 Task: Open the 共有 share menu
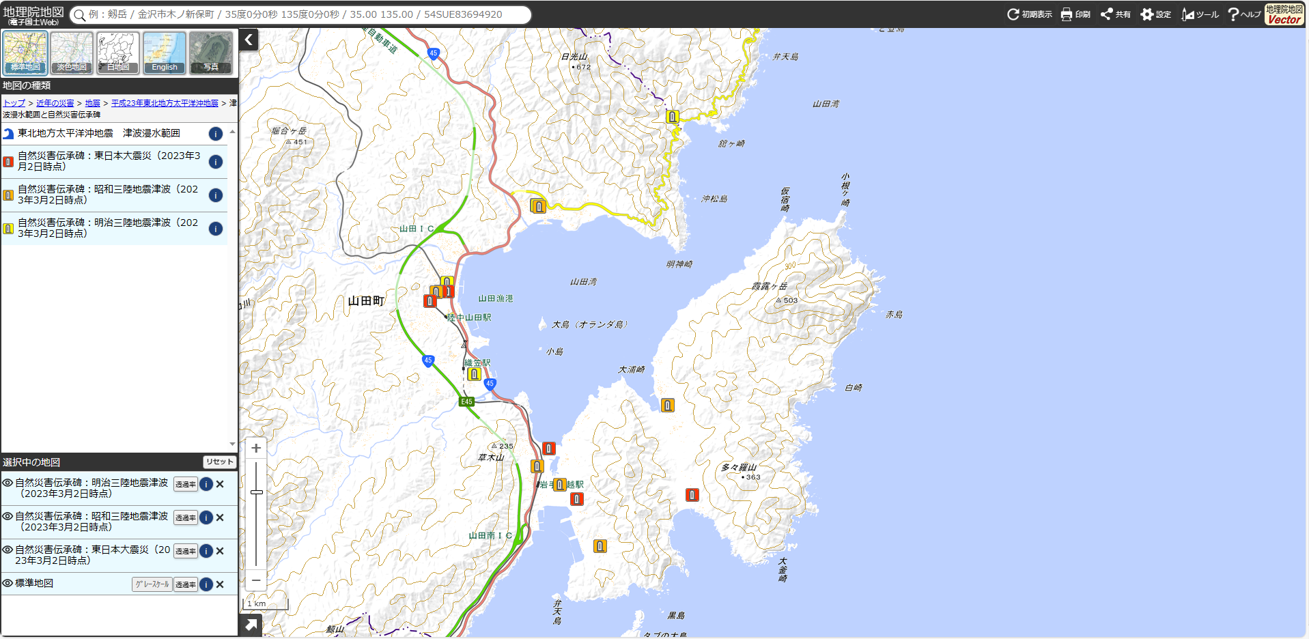1115,14
